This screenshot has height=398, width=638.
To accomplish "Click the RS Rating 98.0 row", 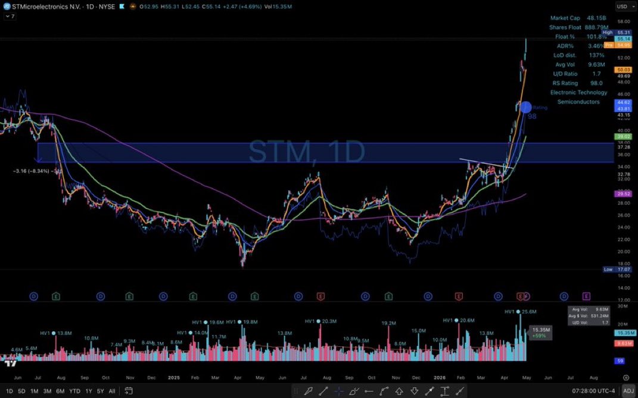I will [577, 83].
